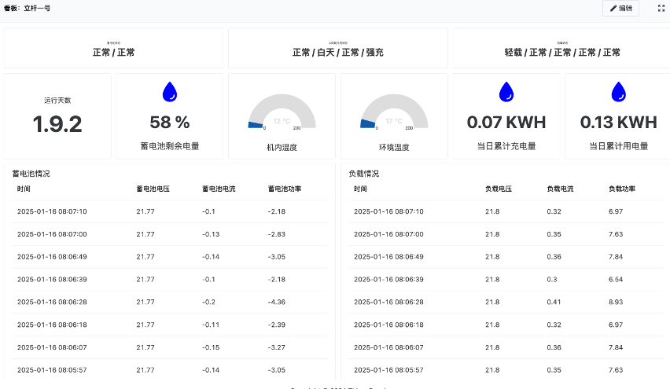Viewport: 670px width, 389px height.
Task: Click the 58 % battery remaining value
Action: point(170,123)
